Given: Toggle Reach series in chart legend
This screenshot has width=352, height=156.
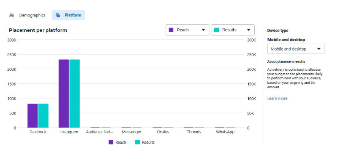Looking at the screenshot, I should click(x=117, y=142).
